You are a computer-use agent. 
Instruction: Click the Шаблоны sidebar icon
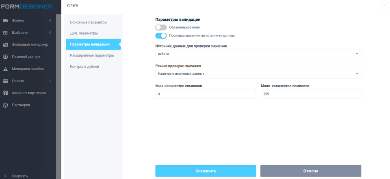pyautogui.click(x=6, y=32)
